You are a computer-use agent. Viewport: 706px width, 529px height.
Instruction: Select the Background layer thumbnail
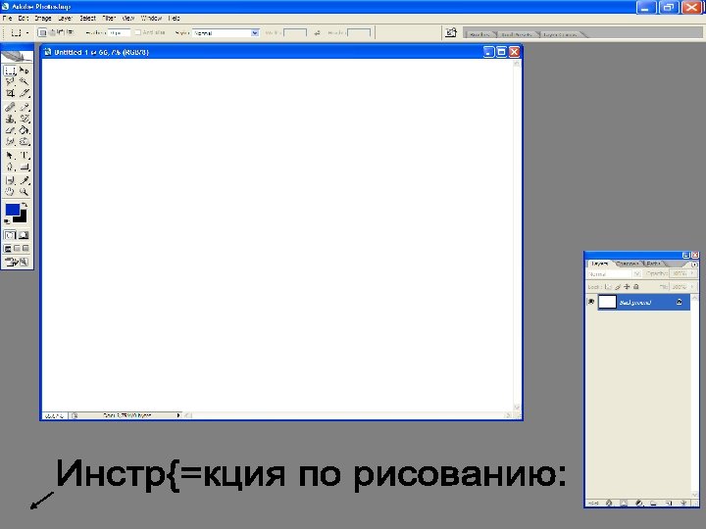point(607,302)
